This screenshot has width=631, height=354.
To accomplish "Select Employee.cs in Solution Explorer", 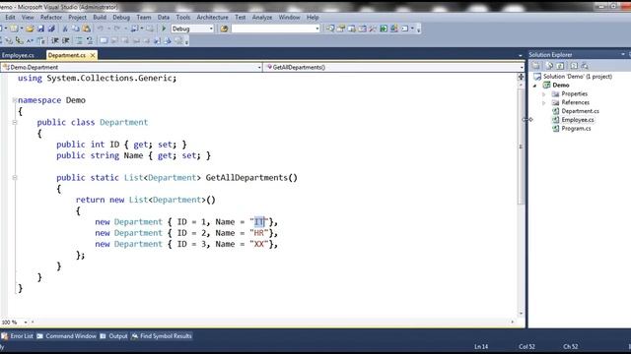I will tap(578, 120).
